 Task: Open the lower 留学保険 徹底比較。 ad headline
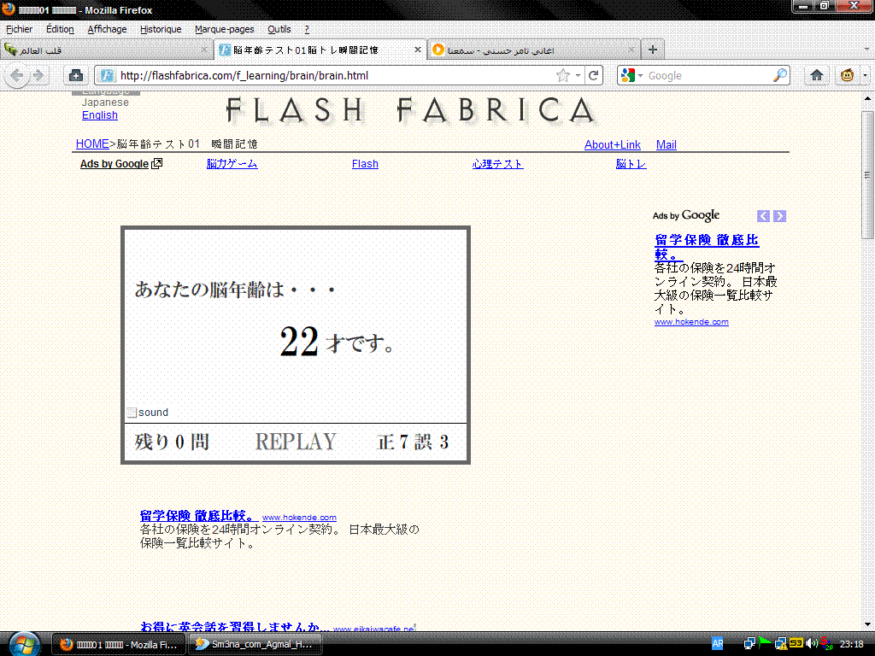[198, 515]
